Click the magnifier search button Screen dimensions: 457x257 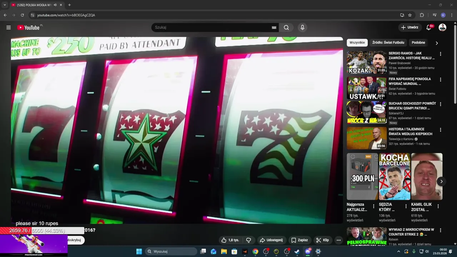click(x=286, y=27)
